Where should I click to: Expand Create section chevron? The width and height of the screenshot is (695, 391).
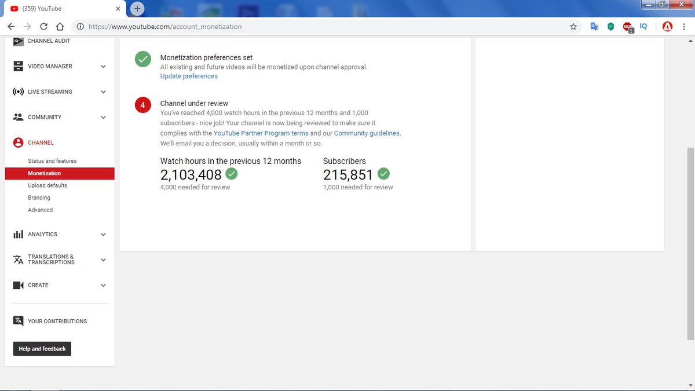103,286
